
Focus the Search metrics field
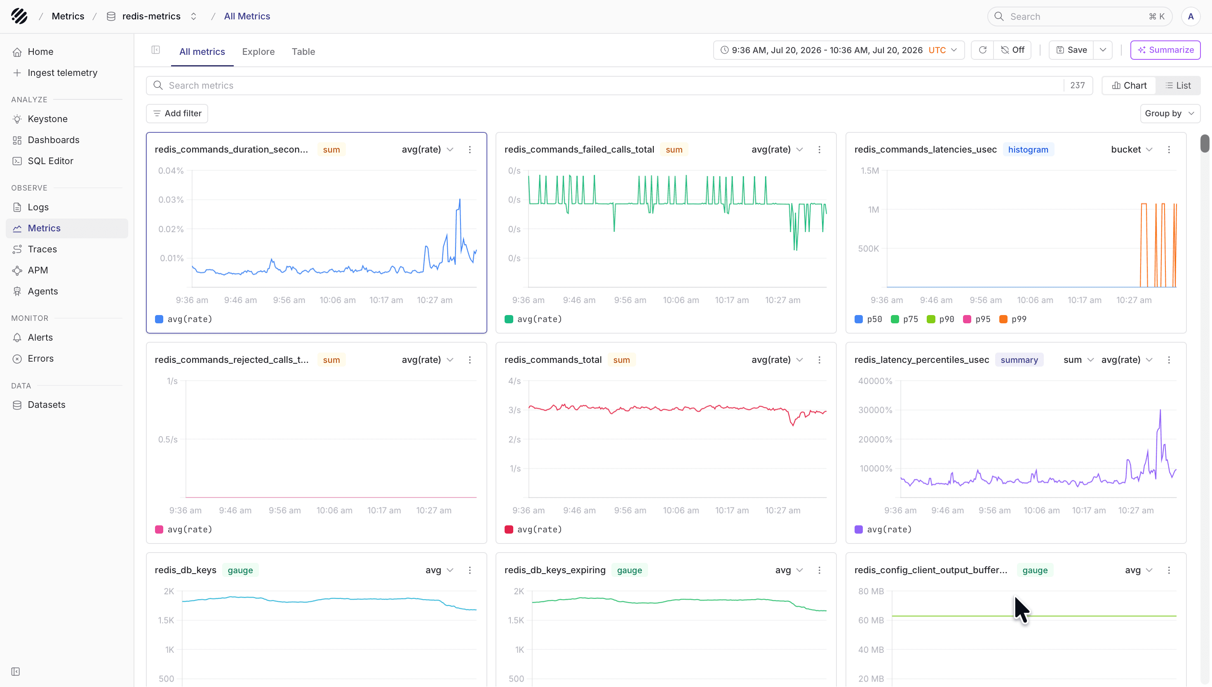619,85
